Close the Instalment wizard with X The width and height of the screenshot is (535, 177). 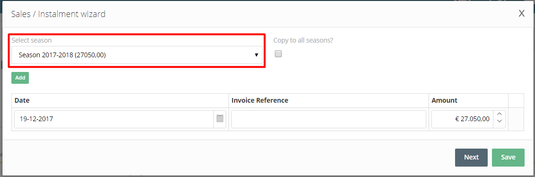pyautogui.click(x=521, y=14)
